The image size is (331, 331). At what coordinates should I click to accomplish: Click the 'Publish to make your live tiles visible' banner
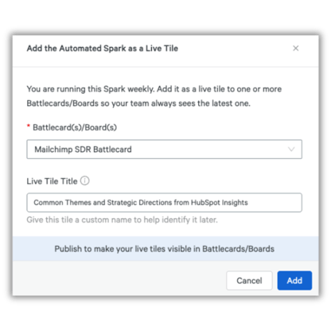pyautogui.click(x=165, y=249)
